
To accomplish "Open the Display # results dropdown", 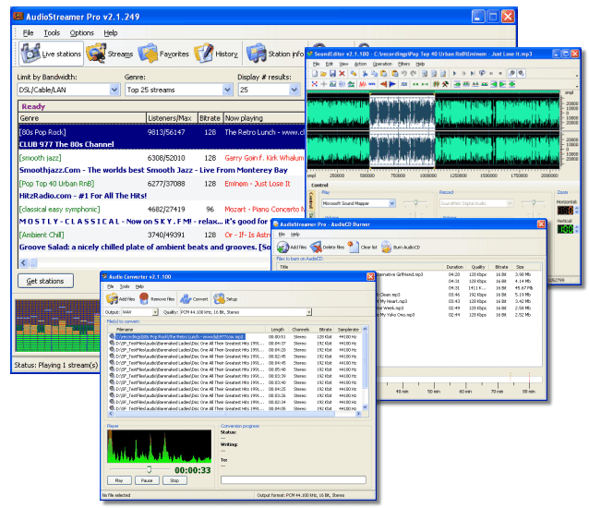I will [x=294, y=91].
